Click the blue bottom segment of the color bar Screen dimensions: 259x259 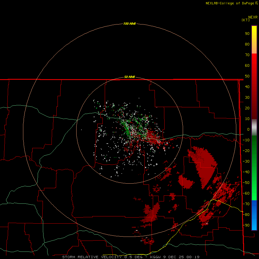click(x=254, y=215)
